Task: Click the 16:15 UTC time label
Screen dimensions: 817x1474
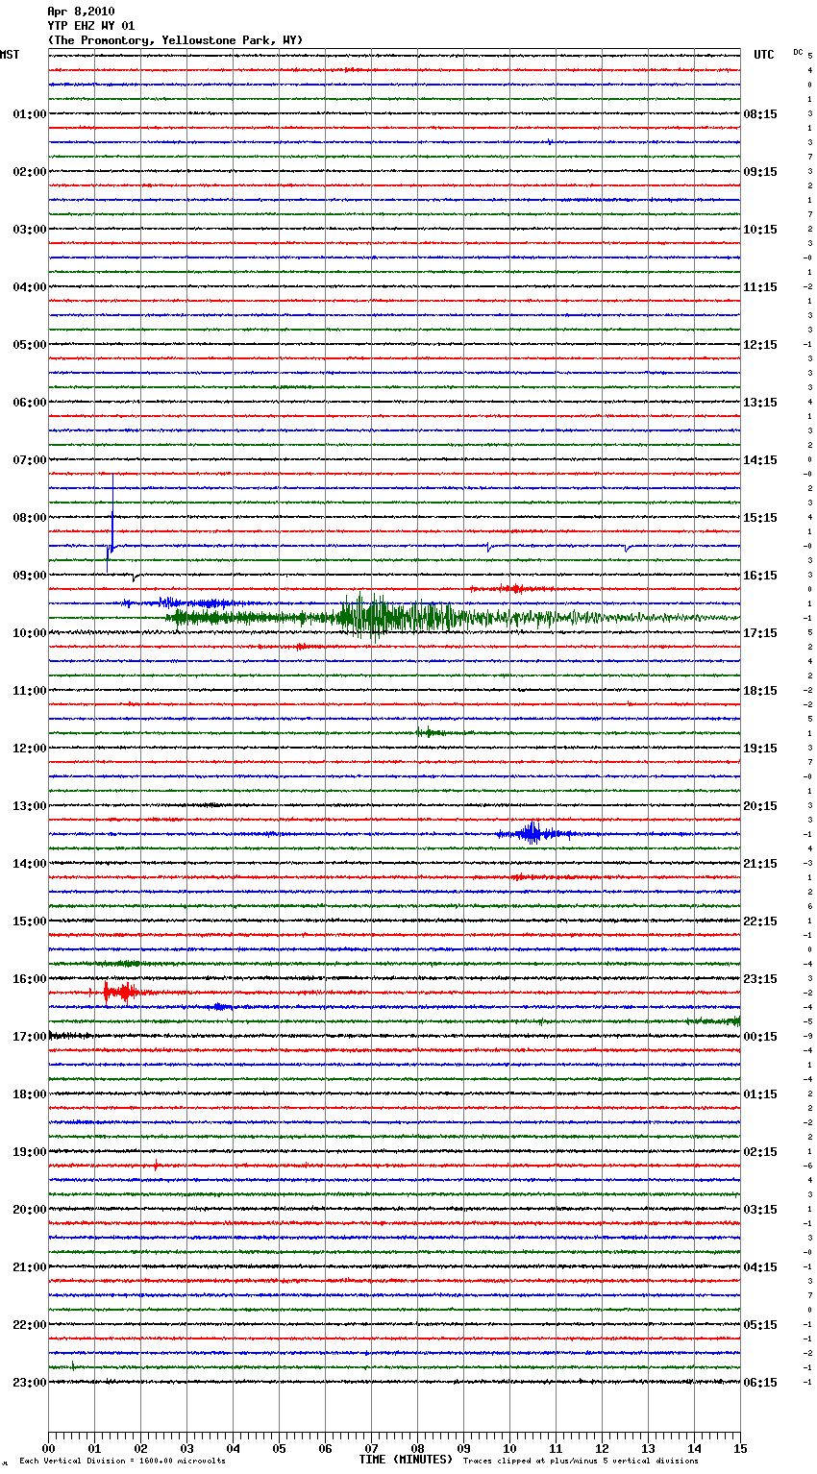Action: click(x=760, y=576)
